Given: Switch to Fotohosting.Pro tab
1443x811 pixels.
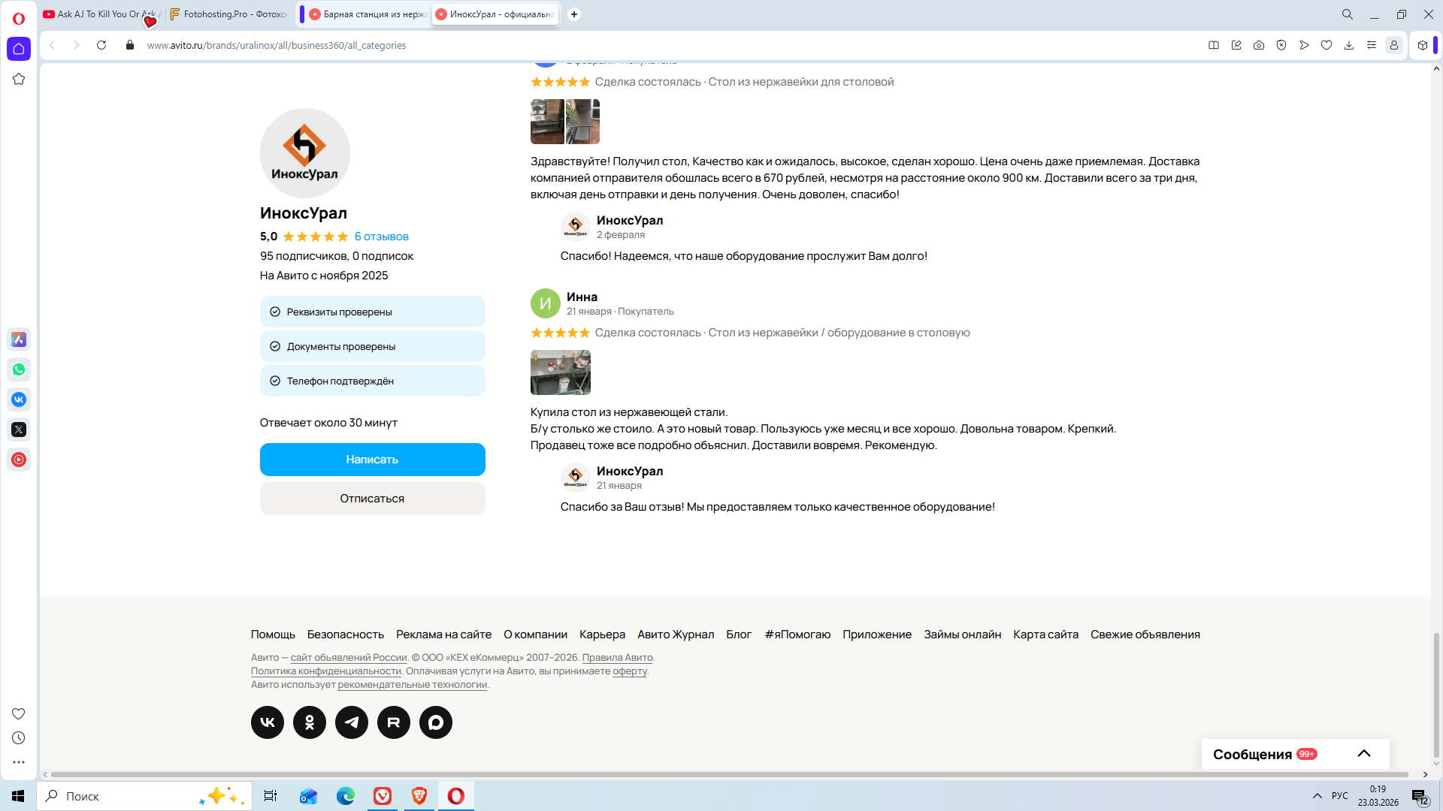Looking at the screenshot, I should [x=229, y=14].
